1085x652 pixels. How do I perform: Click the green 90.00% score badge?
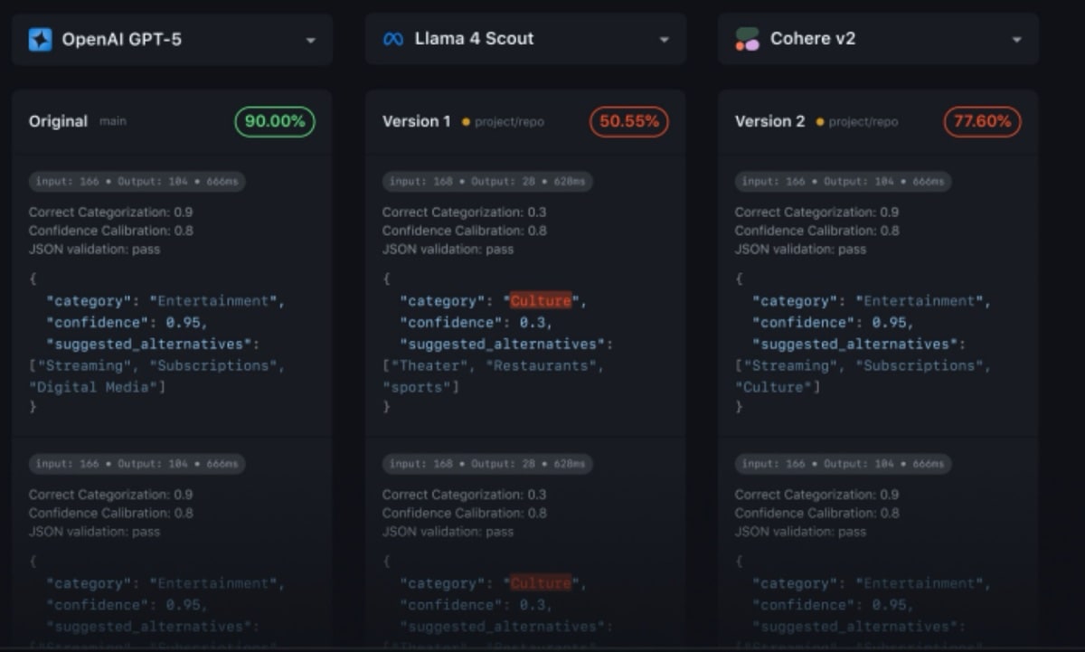pyautogui.click(x=275, y=121)
